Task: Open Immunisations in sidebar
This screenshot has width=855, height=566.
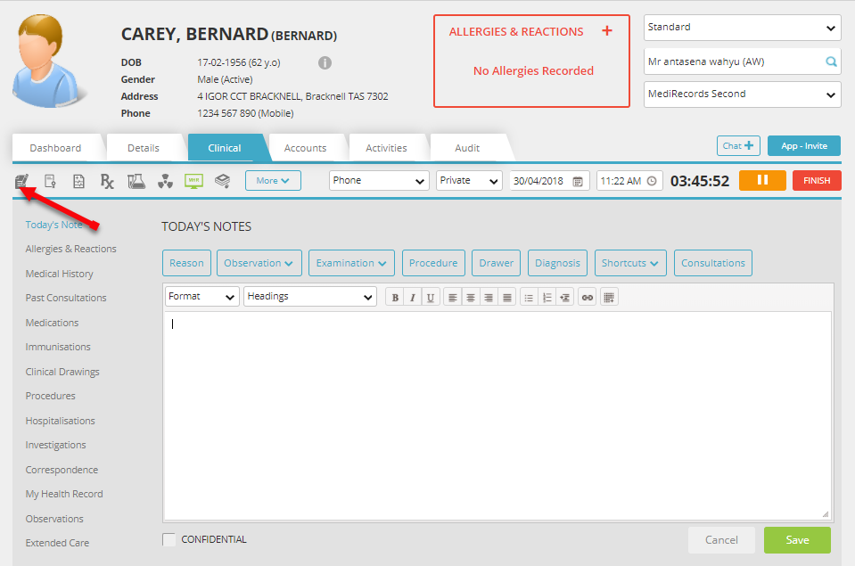Action: [58, 347]
